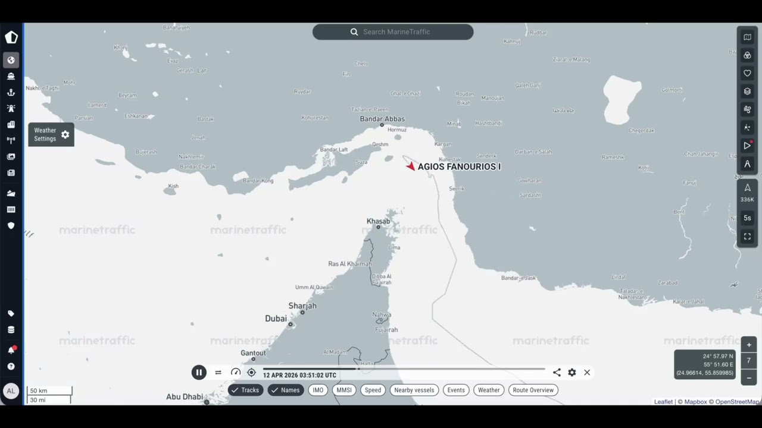Open My Fleets heart icon
762x428 pixels.
click(x=747, y=73)
